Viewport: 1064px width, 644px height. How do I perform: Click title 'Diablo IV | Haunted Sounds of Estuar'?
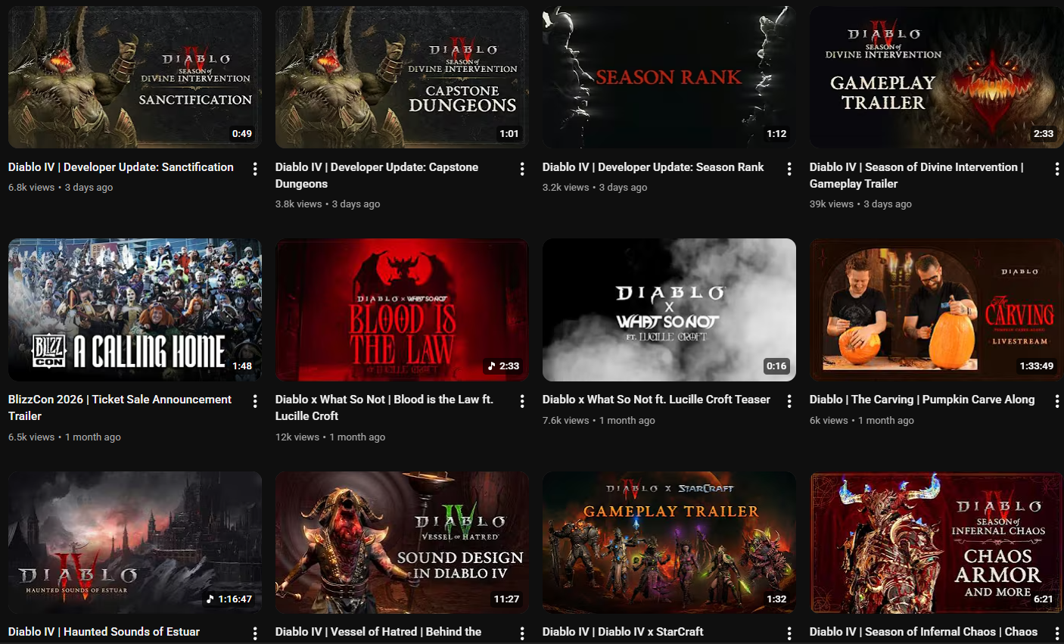click(104, 632)
